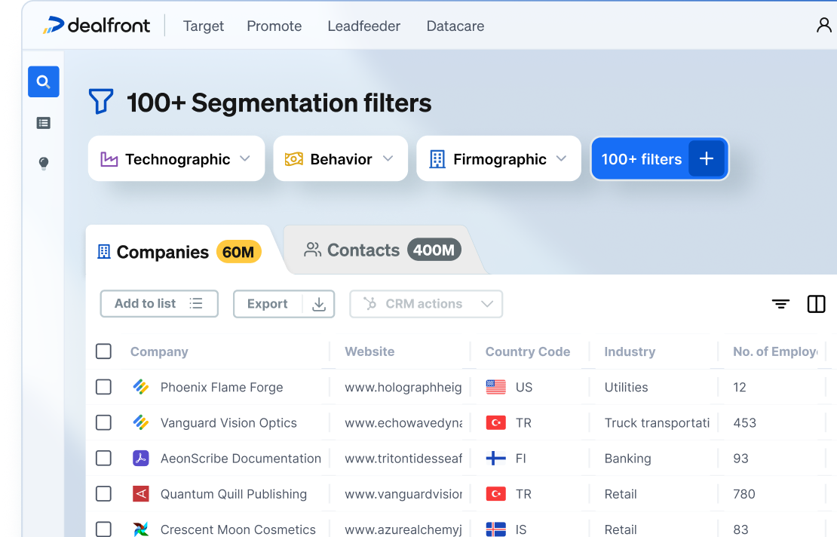Screen dimensions: 837x537
Task: Open the Leadfeeder menu
Action: click(364, 26)
